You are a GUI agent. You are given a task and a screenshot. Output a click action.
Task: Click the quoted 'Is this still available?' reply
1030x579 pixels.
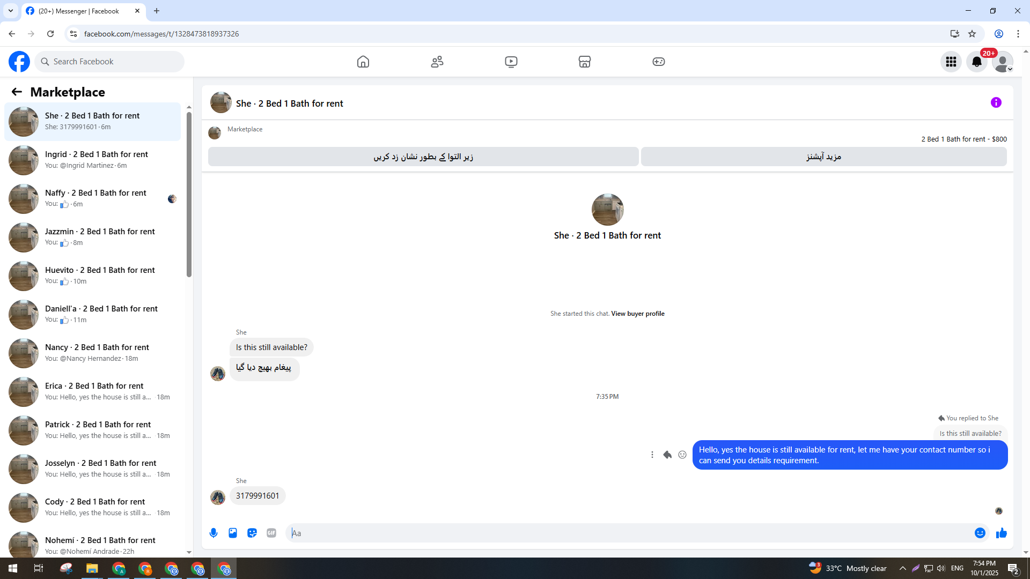[970, 433]
